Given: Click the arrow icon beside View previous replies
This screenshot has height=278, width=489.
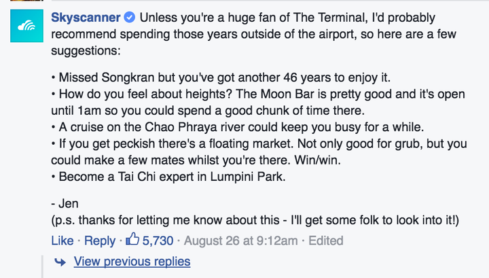Looking at the screenshot, I should click(x=60, y=262).
